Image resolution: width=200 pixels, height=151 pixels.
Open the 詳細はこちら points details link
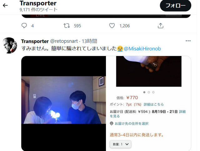(153, 104)
